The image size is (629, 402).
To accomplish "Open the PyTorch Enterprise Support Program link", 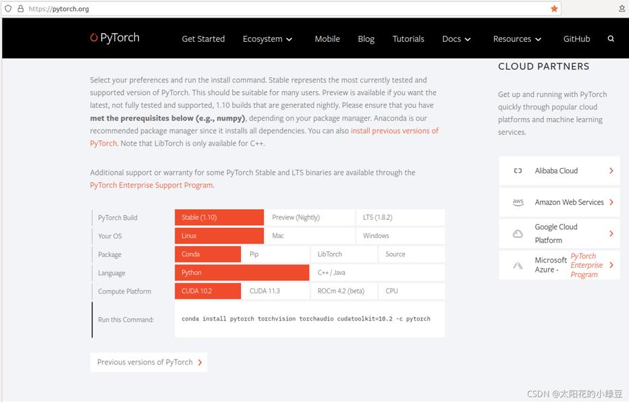I will pyautogui.click(x=151, y=185).
